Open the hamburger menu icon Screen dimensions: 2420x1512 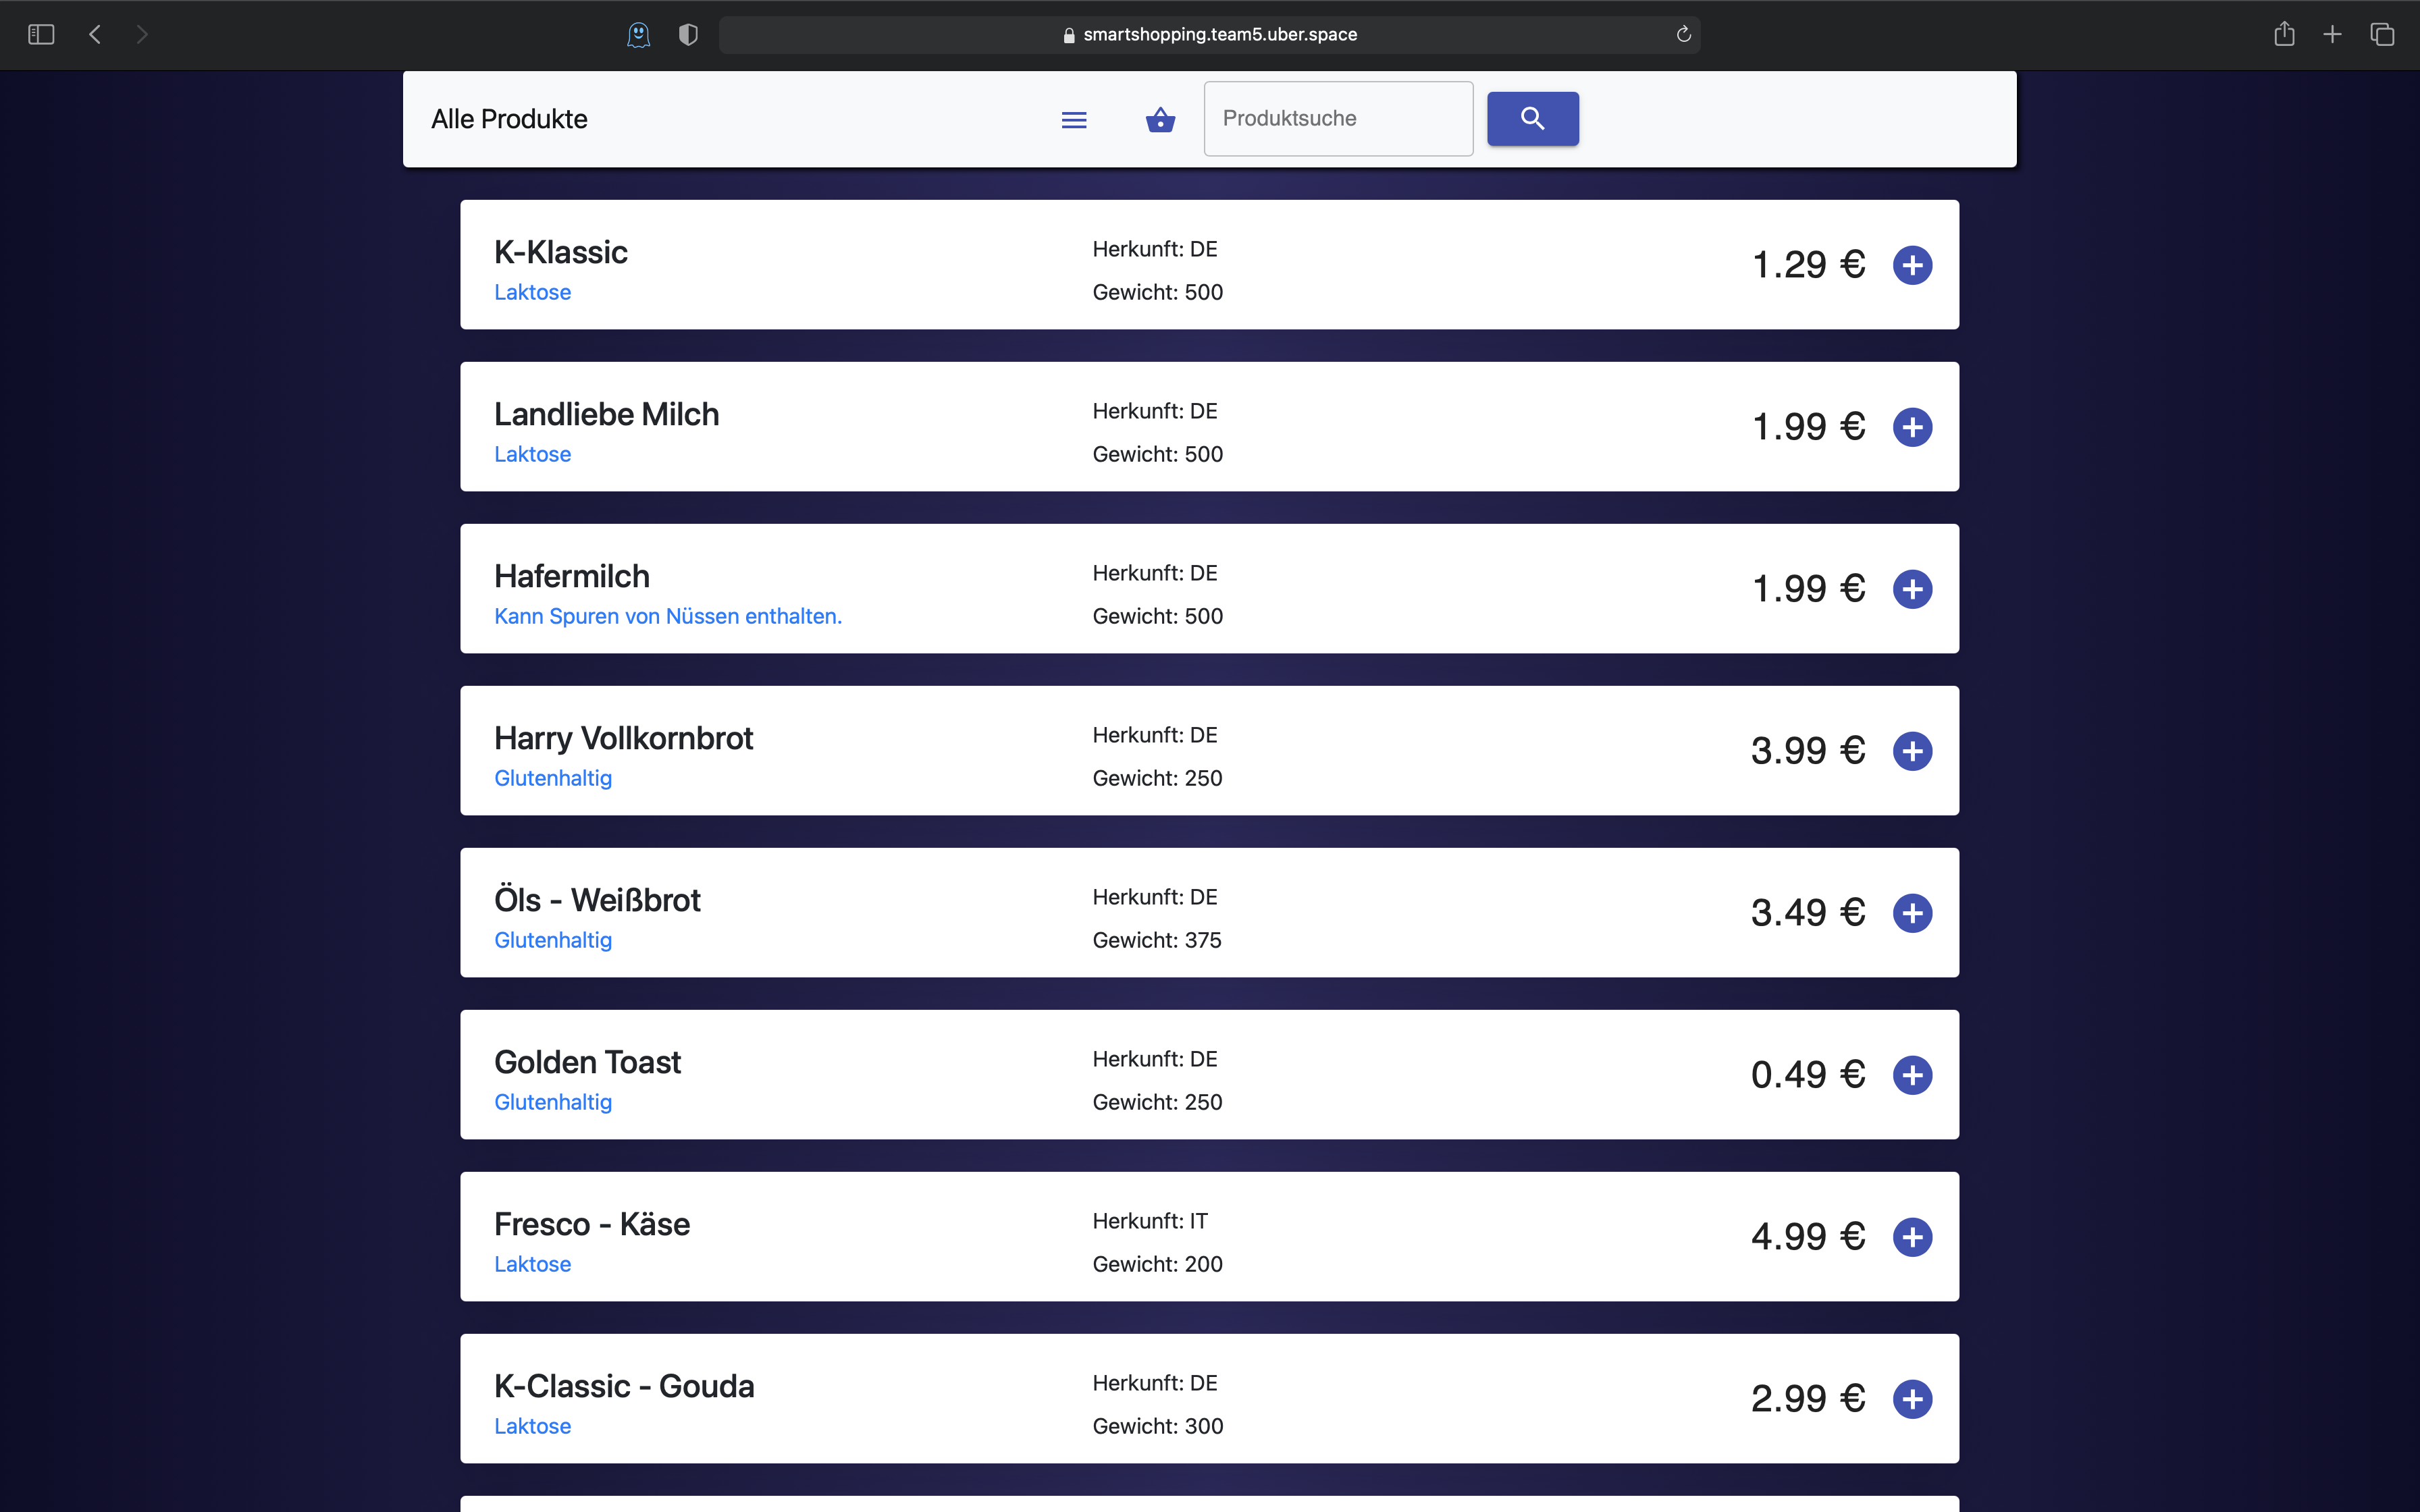(x=1074, y=120)
